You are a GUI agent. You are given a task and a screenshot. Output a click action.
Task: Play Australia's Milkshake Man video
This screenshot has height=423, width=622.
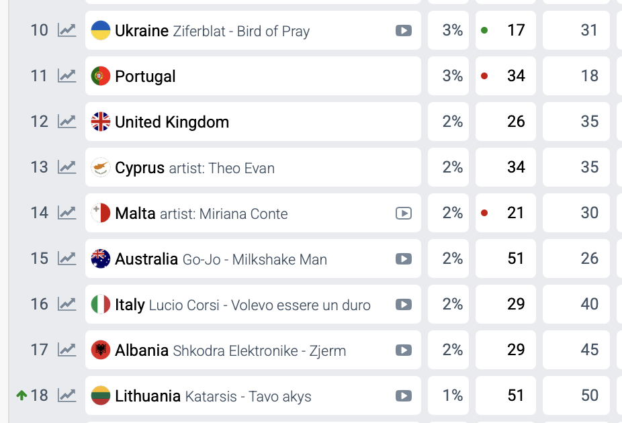tap(403, 258)
